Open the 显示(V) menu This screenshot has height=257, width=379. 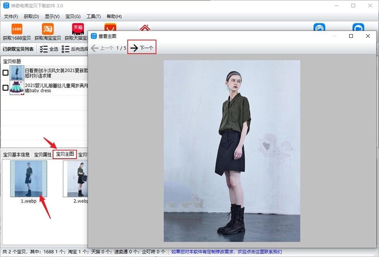click(52, 17)
